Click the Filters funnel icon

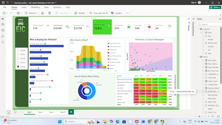[x=189, y=23]
